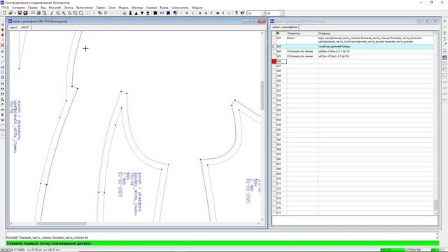Click the Open folder icon in toolbar
Image resolution: width=448 pixels, height=252 pixels.
tap(10, 13)
